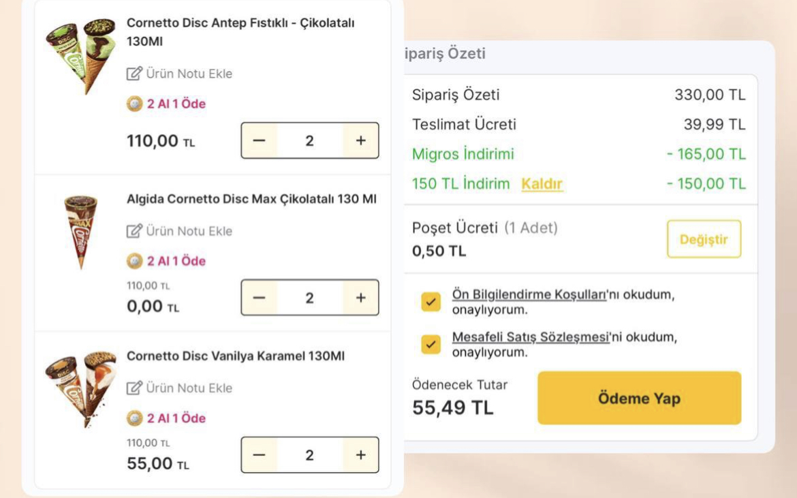Decrease Antep Fıstıklı Cornetto quantity with minus
Screen dimensions: 797x498
pyautogui.click(x=260, y=141)
